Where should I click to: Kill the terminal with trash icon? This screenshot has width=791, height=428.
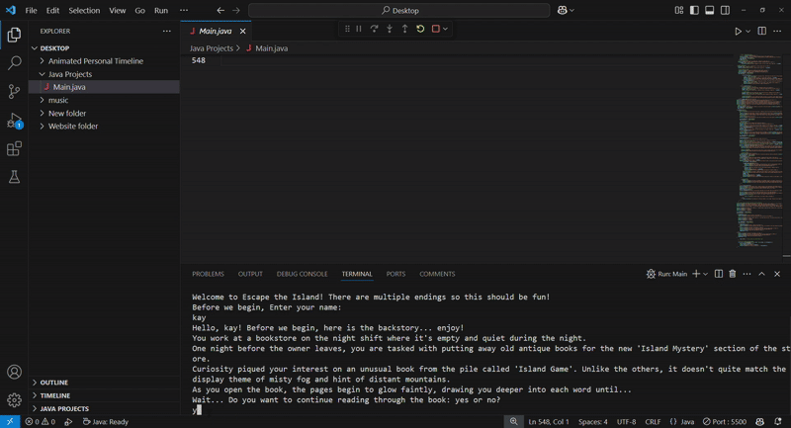pyautogui.click(x=733, y=274)
